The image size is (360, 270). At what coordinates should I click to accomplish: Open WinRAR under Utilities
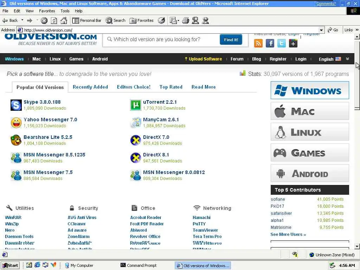click(13, 217)
